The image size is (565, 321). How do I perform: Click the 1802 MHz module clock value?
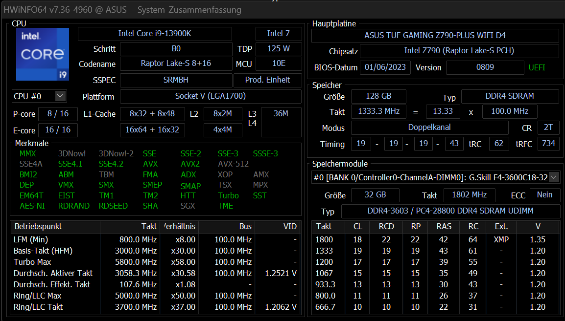pyautogui.click(x=469, y=195)
